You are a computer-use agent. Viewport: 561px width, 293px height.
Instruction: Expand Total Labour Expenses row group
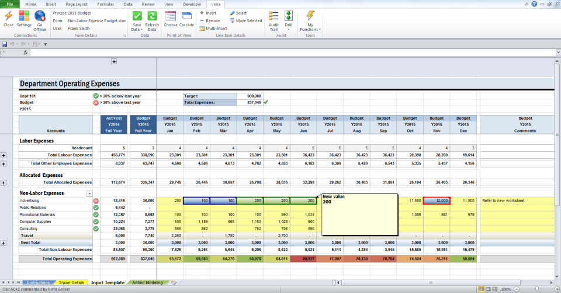click(x=4, y=155)
